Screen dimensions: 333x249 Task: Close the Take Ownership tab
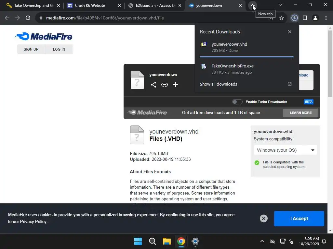coord(59,6)
